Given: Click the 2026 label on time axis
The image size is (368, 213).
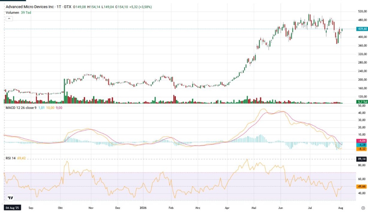Looking at the screenshot, I should (x=143, y=208).
